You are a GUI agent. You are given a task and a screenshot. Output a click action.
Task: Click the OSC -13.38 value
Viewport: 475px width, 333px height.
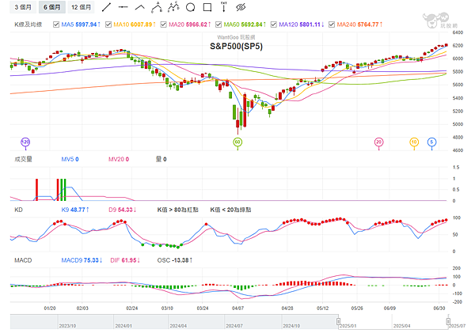175,260
